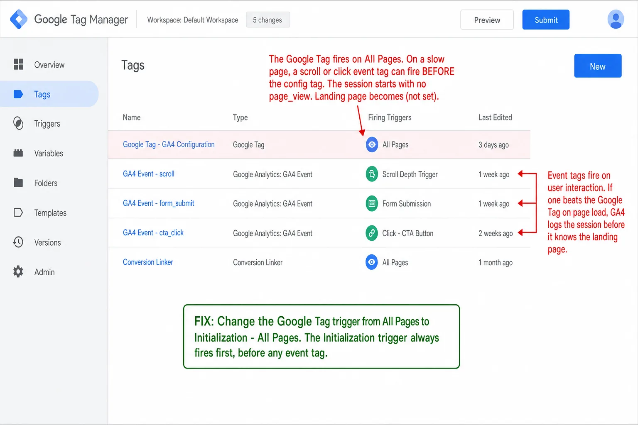Open Google Tag - GA4 Configuration tag

[169, 144]
